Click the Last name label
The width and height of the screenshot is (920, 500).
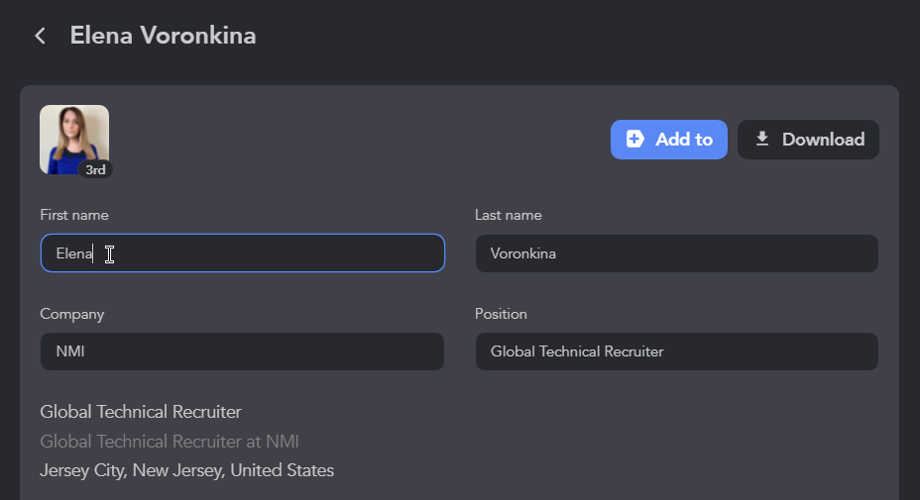[509, 215]
